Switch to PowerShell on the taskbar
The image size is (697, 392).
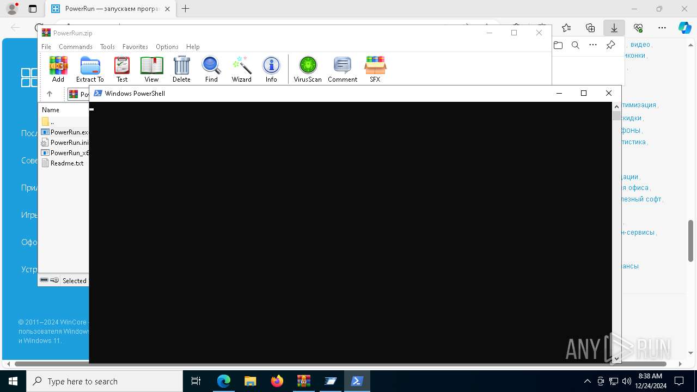(357, 381)
